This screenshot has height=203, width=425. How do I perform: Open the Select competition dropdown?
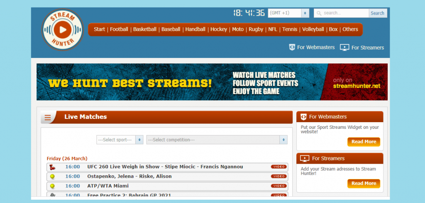click(217, 140)
